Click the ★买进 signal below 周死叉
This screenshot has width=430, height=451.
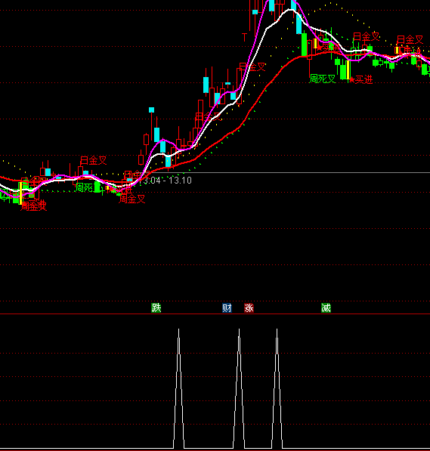pyautogui.click(x=360, y=79)
